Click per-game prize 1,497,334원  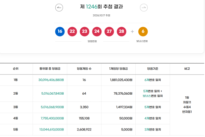(124, 107)
